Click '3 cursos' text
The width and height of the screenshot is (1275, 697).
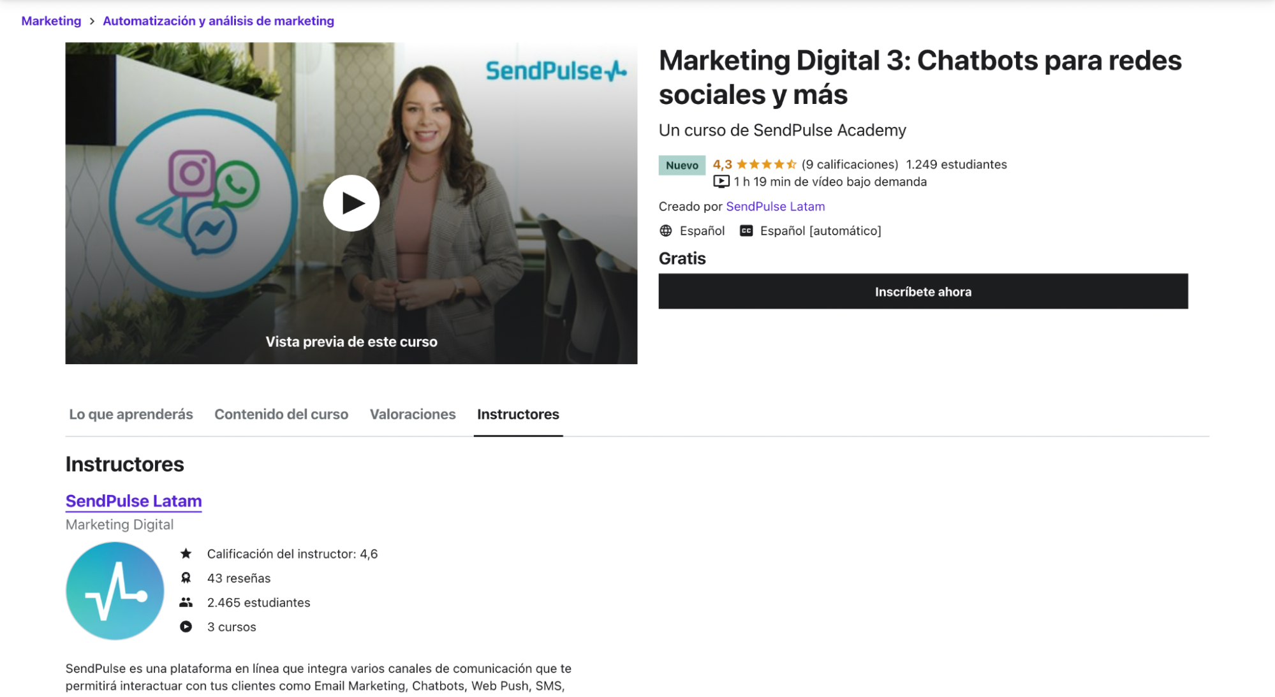coord(232,626)
